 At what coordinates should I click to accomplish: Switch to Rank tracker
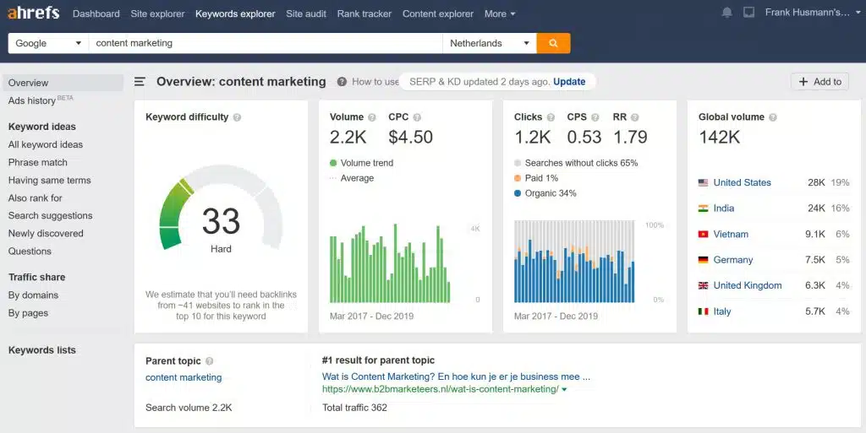click(x=364, y=14)
